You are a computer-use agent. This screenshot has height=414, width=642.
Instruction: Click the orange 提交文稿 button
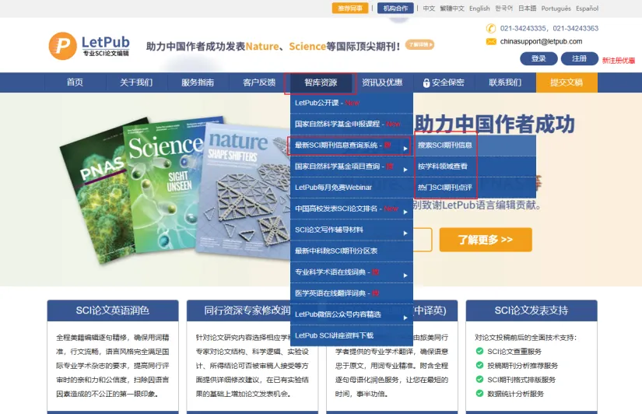coord(567,82)
